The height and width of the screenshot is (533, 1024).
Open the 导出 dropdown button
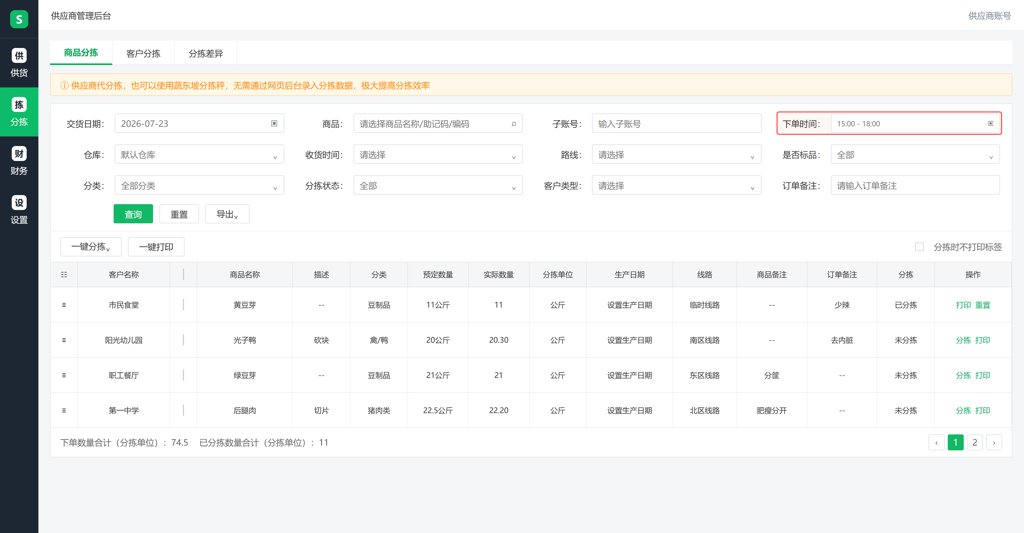point(227,214)
